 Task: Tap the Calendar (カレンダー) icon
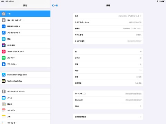click(x=3, y=111)
